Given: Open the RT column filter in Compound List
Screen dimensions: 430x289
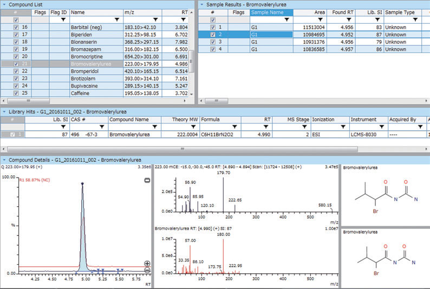Looking at the screenshot, I should (x=183, y=19).
